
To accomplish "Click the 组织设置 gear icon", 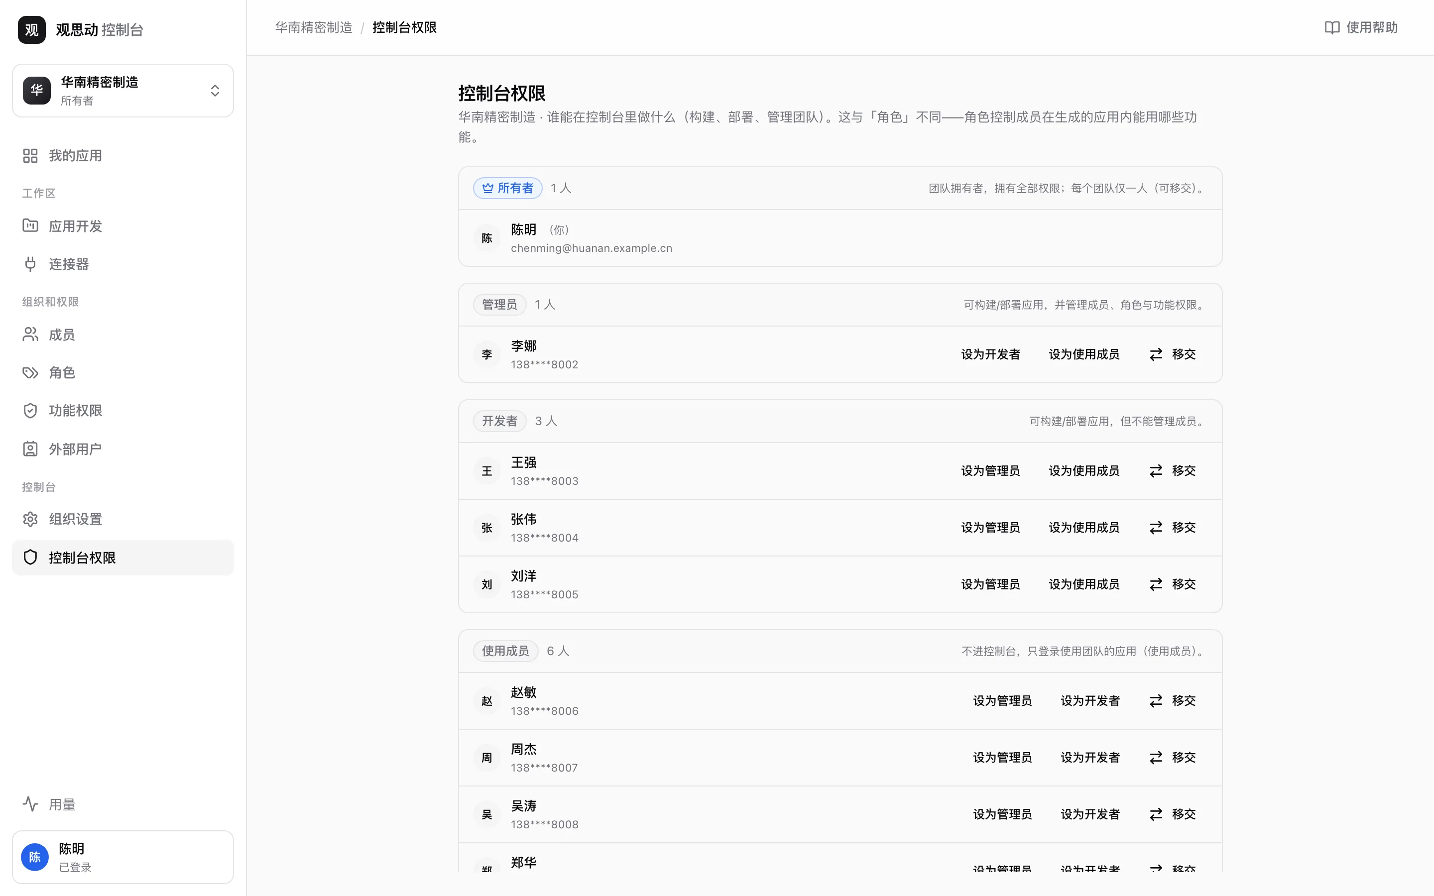I will click(30, 519).
